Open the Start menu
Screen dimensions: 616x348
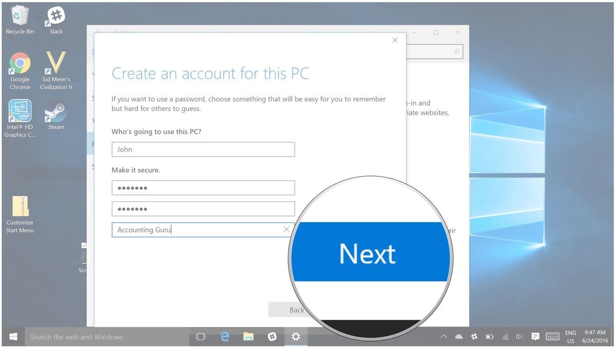[12, 337]
